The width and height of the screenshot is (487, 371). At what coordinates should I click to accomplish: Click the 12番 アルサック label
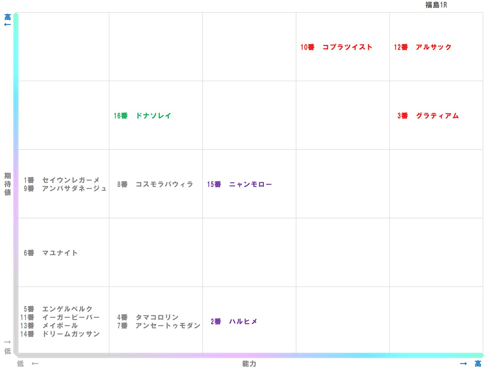click(x=422, y=47)
